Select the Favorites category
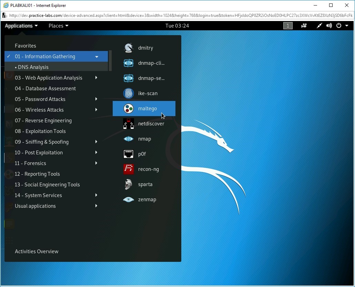Viewport: 355px width, 287px height. pos(25,45)
